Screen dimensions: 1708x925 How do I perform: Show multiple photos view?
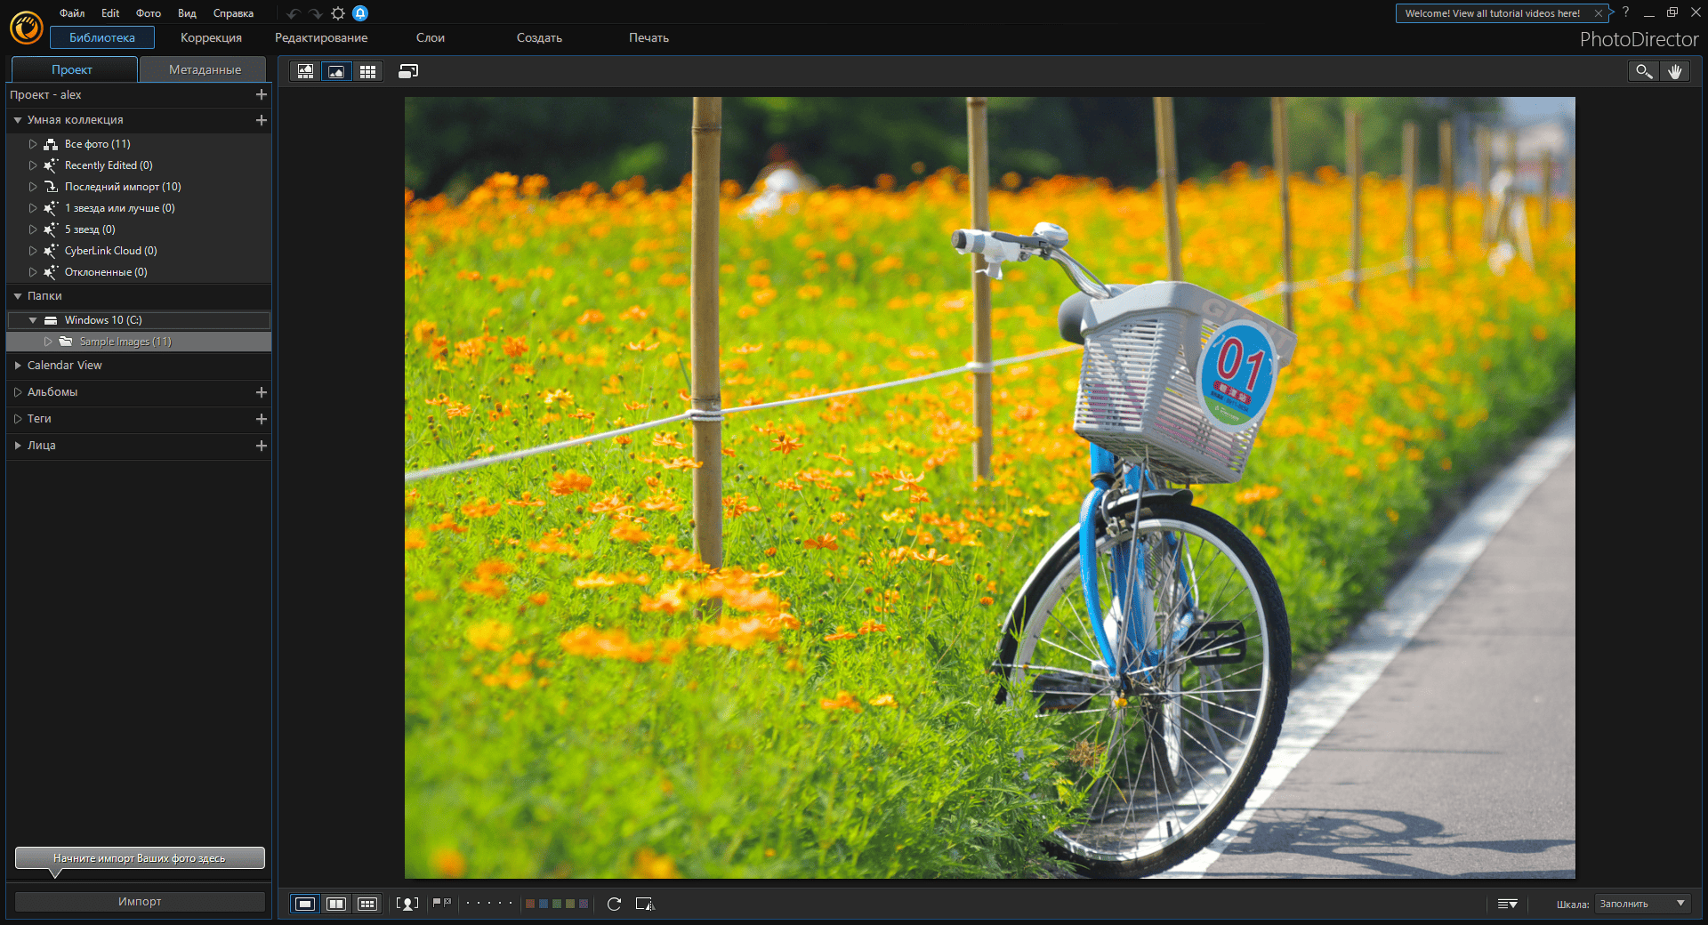(x=367, y=904)
